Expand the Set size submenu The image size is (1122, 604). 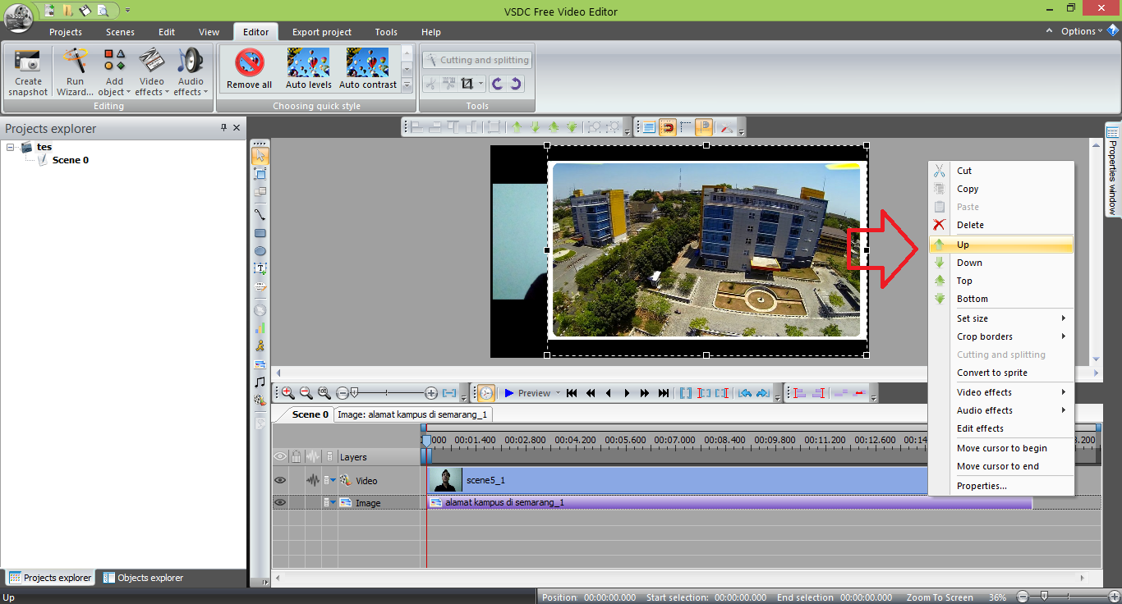(x=1001, y=318)
